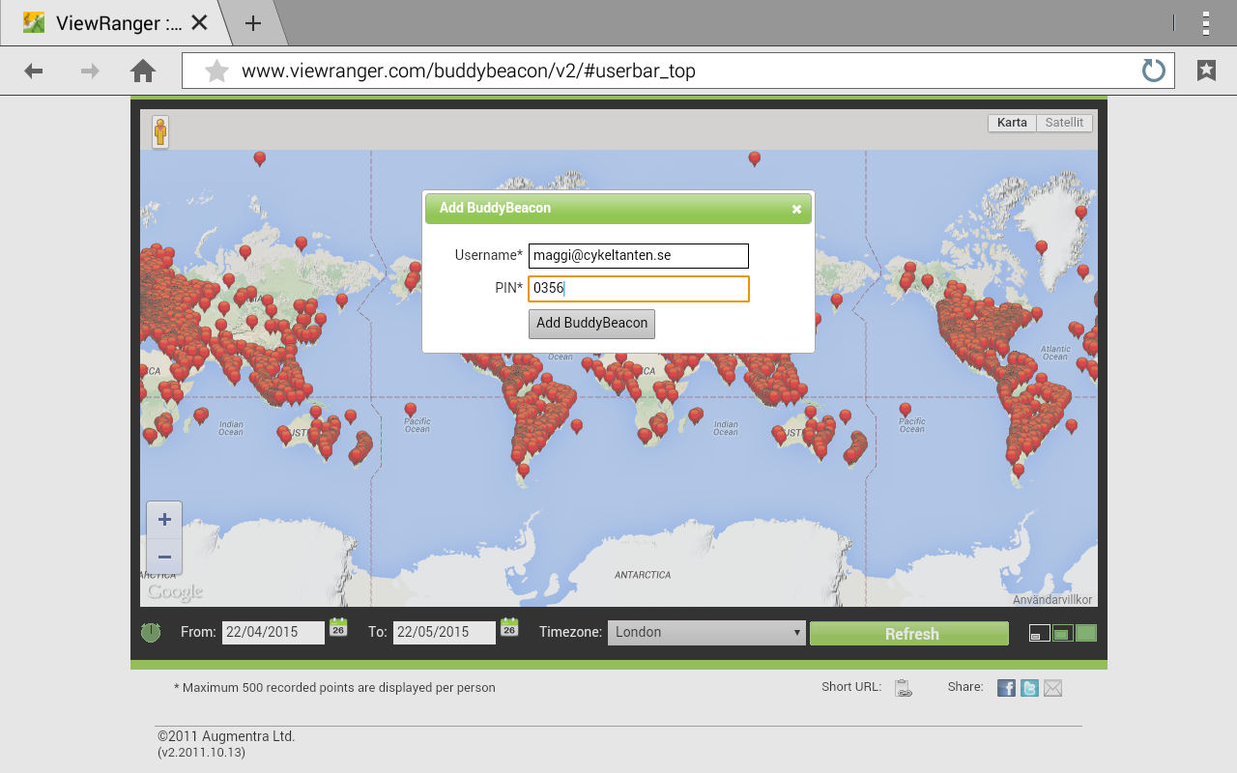Select the small map size icon
Viewport: 1237px width, 773px height.
[x=1039, y=634]
